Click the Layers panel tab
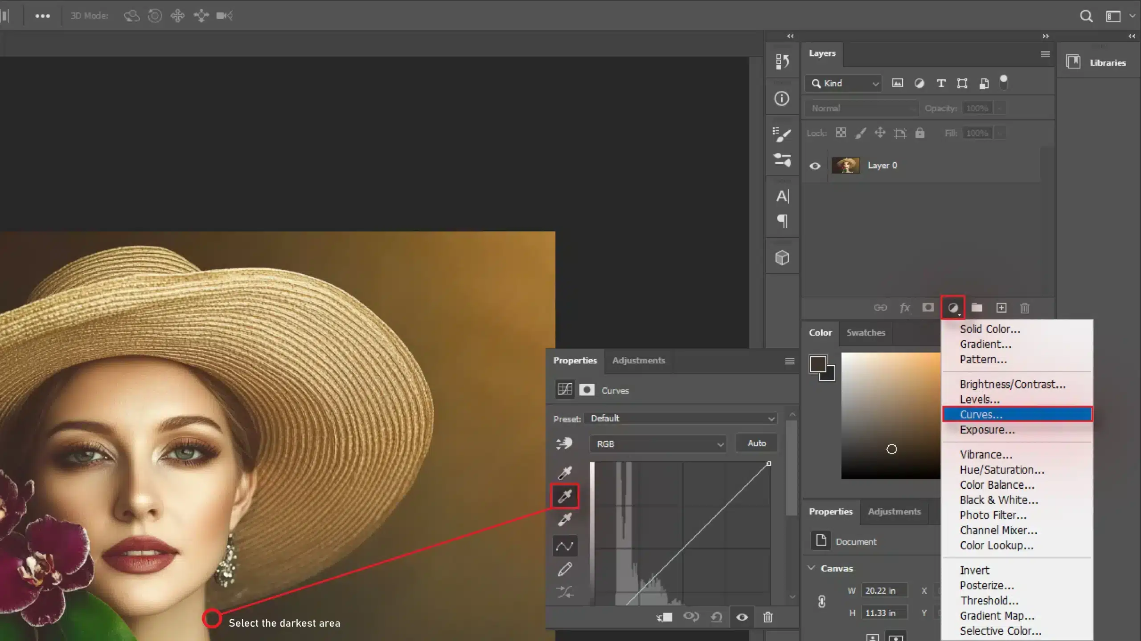 [x=822, y=53]
